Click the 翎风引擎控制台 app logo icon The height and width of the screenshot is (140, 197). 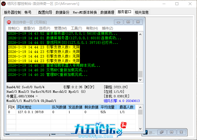3,4
